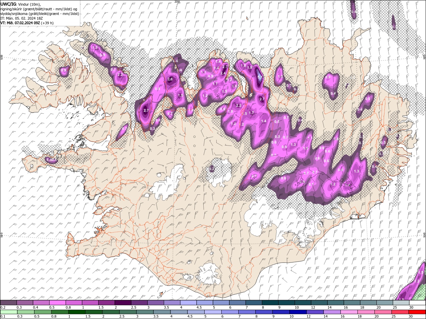Click the light gray 25–30 snow swatch
Screen dimensions: 426x319
point(401,303)
